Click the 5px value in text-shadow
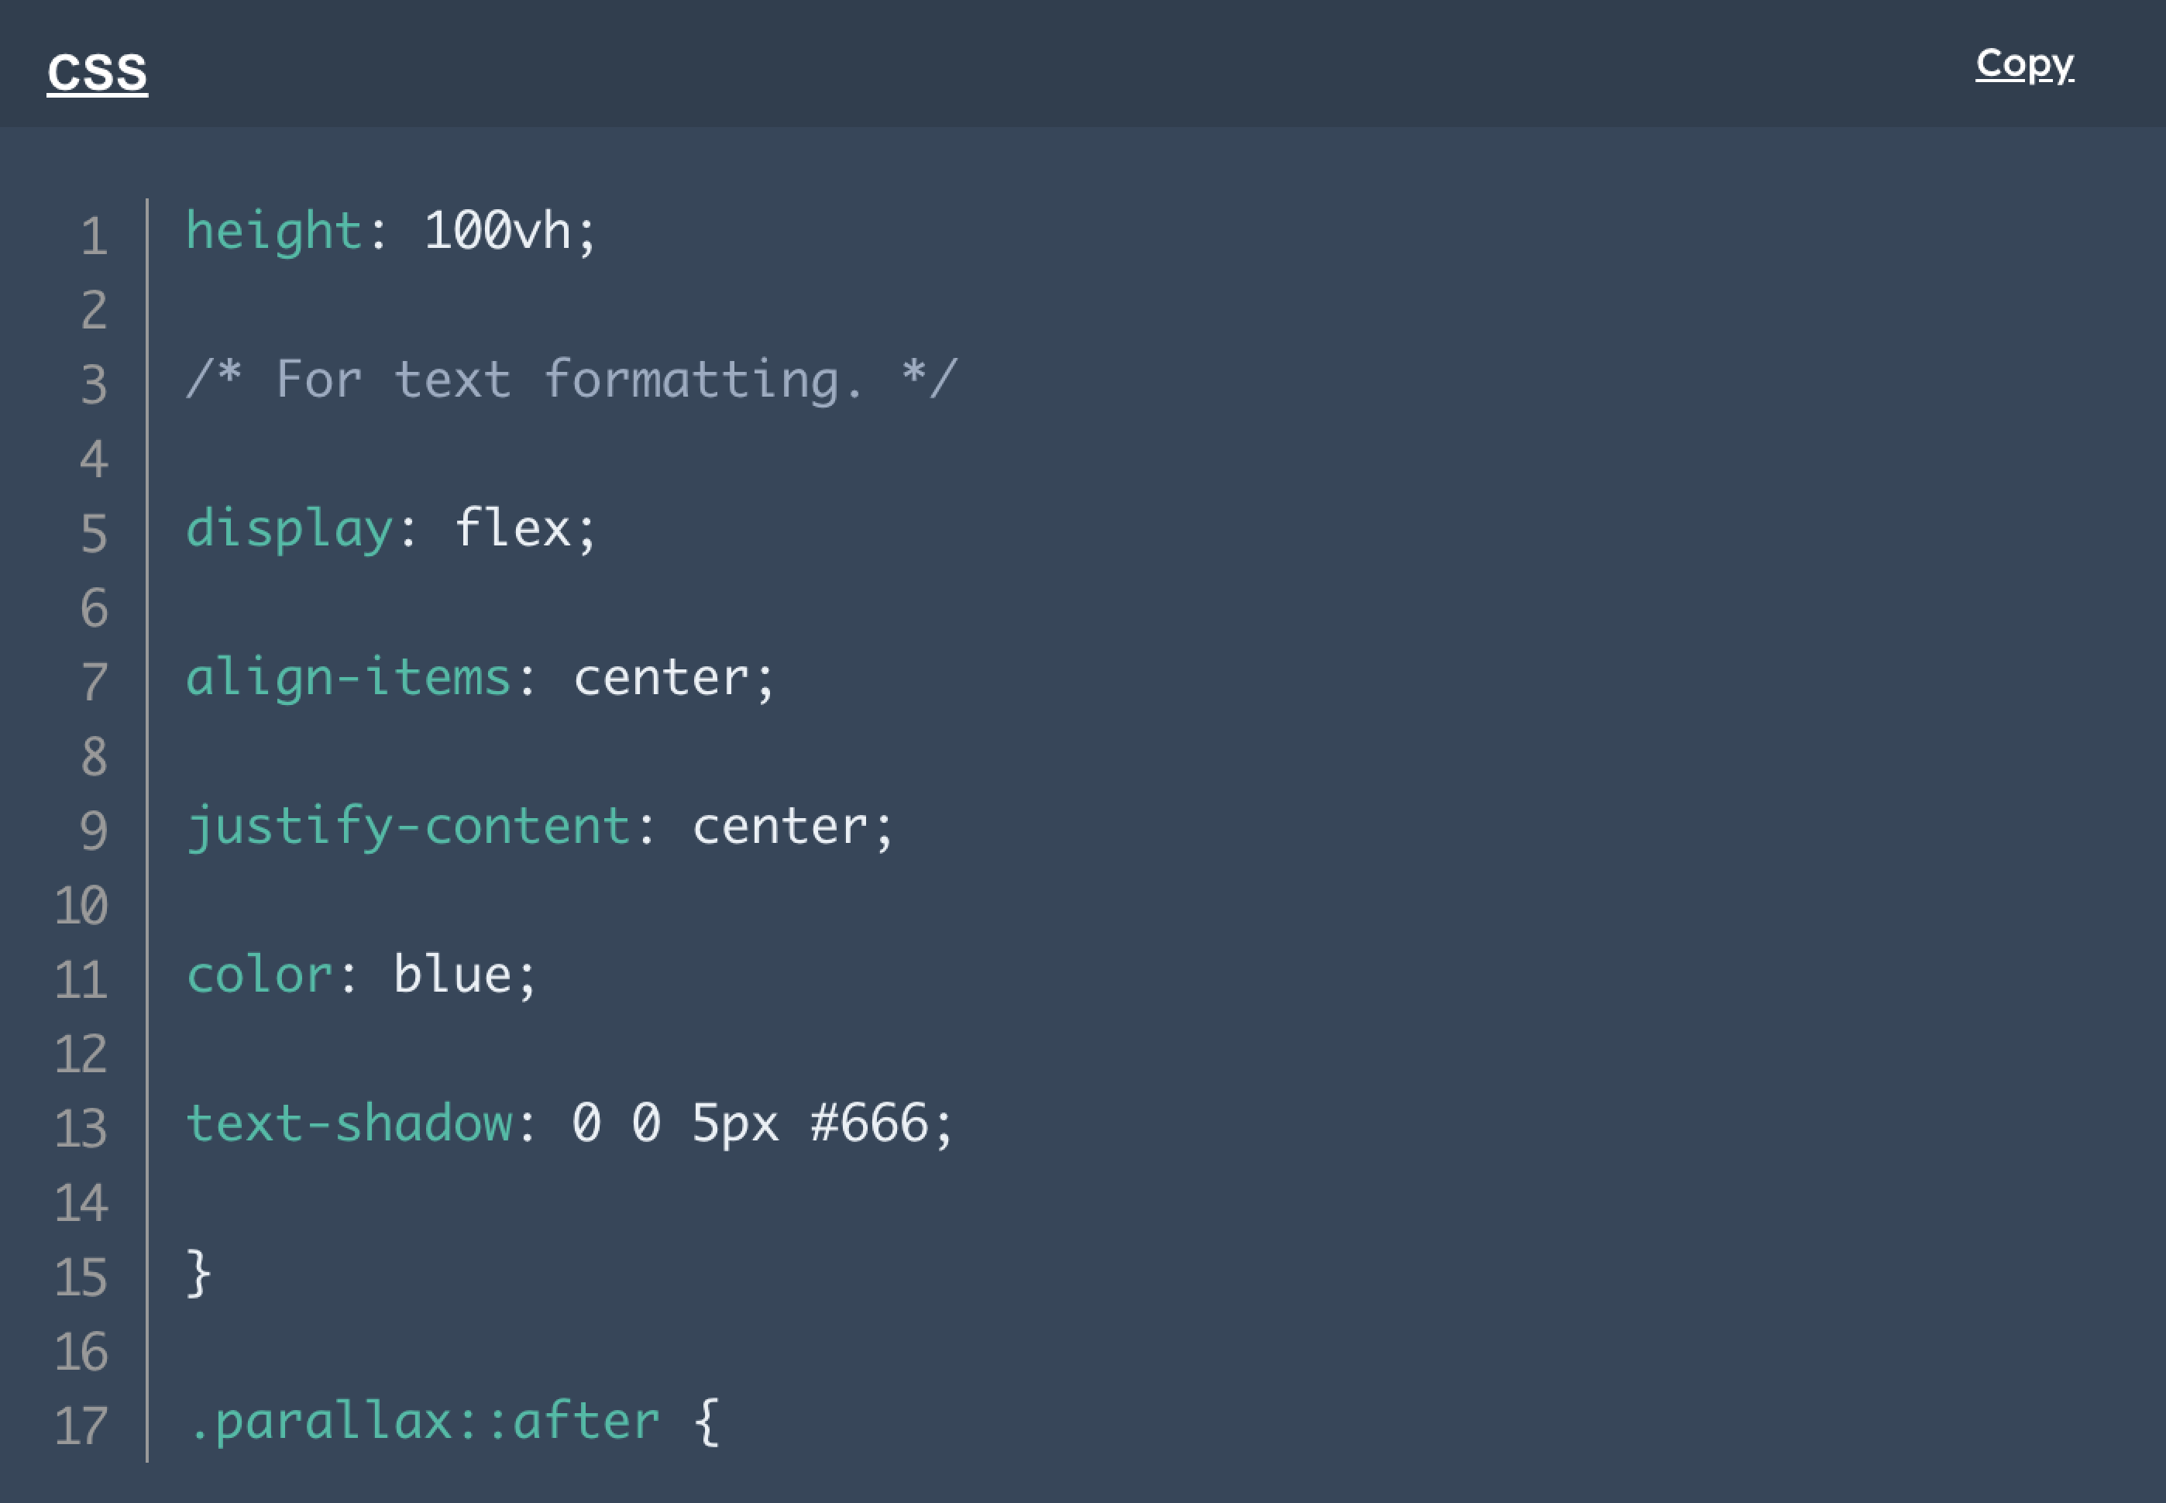 [698, 1123]
